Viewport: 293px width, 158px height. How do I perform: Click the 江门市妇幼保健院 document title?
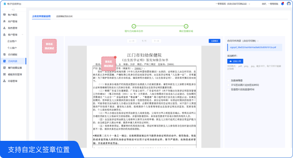144,55
